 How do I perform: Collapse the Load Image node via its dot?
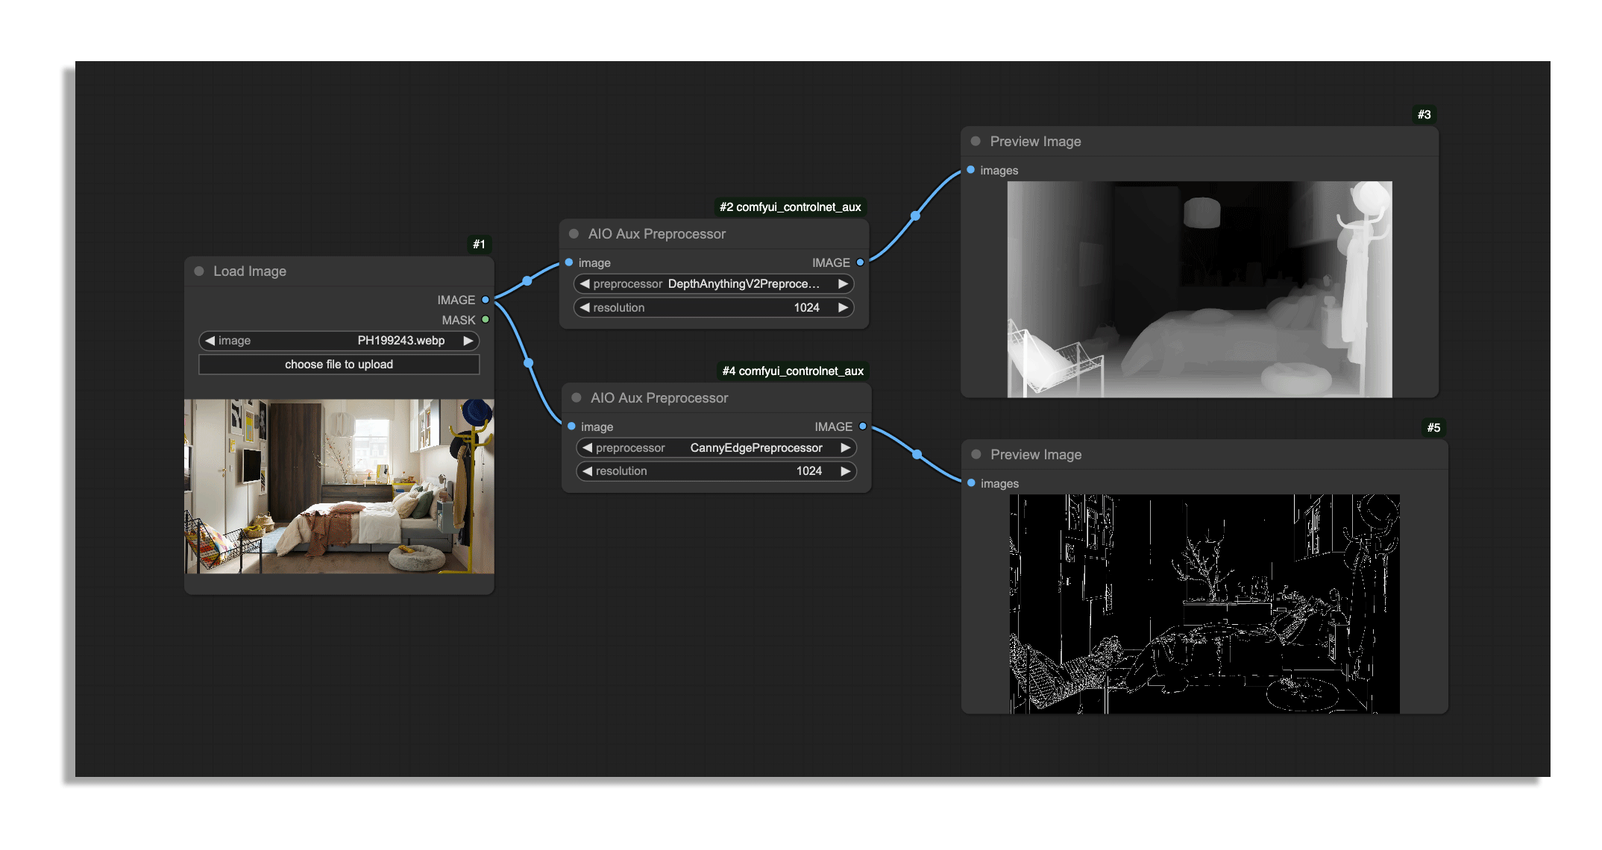[199, 271]
